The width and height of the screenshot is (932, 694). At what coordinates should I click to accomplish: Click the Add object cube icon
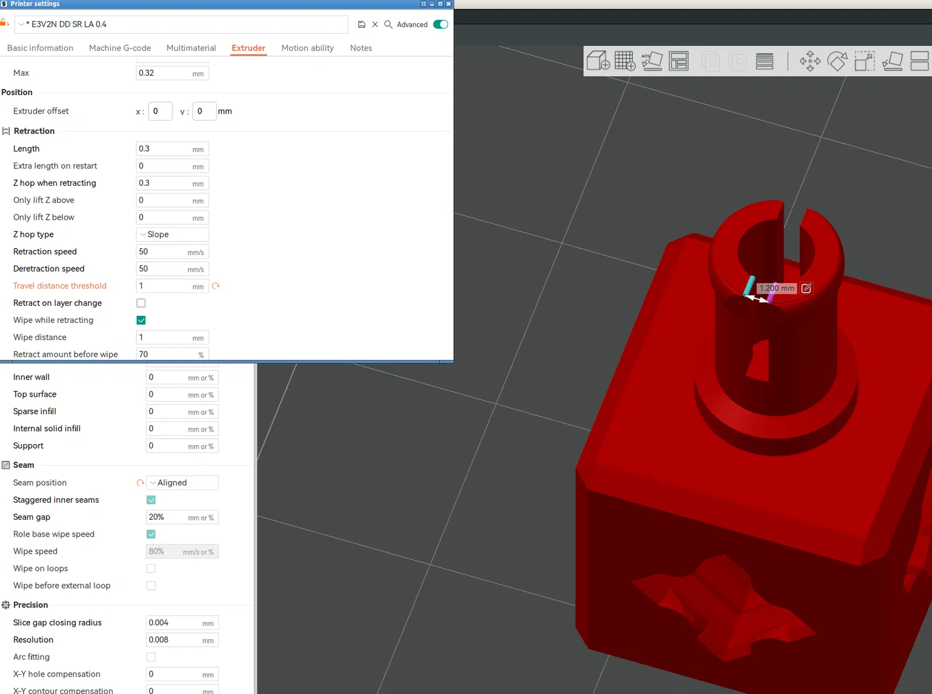598,61
